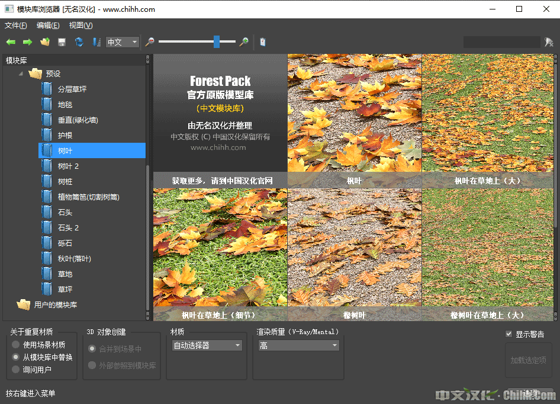Click the clear search filter icon

(x=549, y=42)
